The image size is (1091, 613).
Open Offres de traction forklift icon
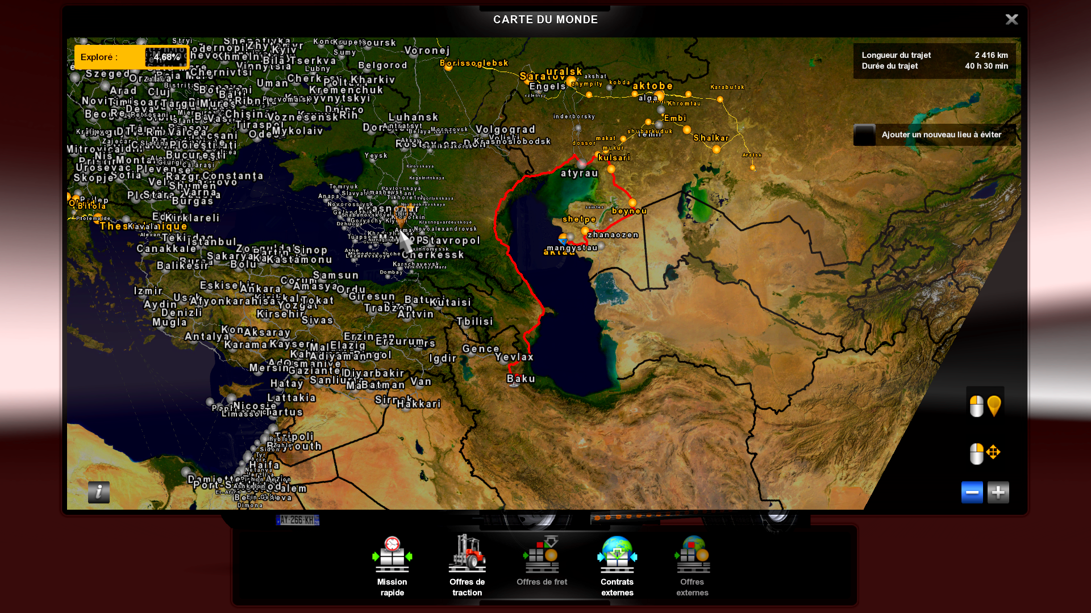click(467, 553)
